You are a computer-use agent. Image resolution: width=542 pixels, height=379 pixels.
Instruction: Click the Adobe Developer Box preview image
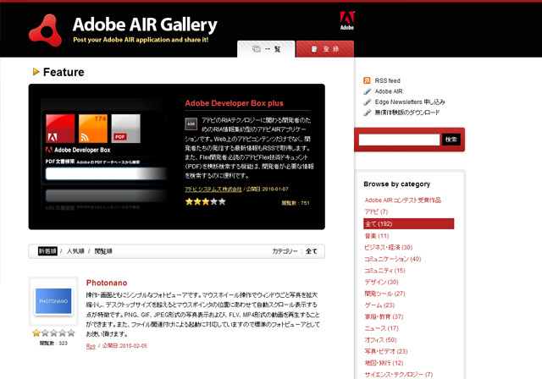click(x=103, y=156)
